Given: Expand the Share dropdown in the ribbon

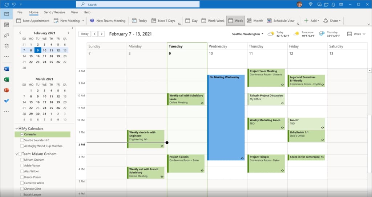Looking at the screenshot, I should (x=331, y=21).
